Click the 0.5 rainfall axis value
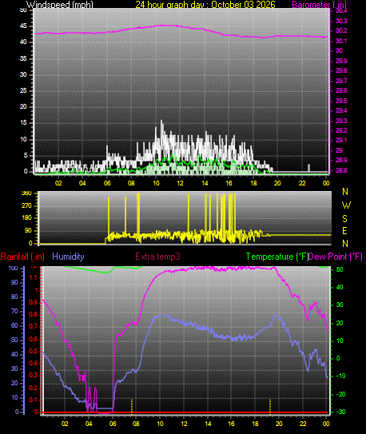Image resolution: width=366 pixels, height=434 pixels. pos(34,351)
